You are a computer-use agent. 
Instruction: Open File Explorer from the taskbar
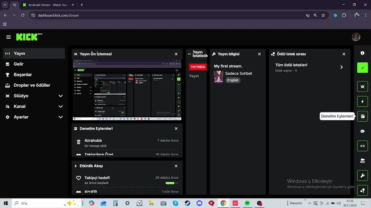point(151,203)
